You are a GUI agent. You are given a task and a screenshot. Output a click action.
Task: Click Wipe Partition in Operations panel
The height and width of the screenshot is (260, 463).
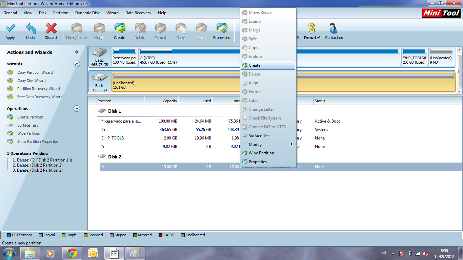tap(28, 133)
